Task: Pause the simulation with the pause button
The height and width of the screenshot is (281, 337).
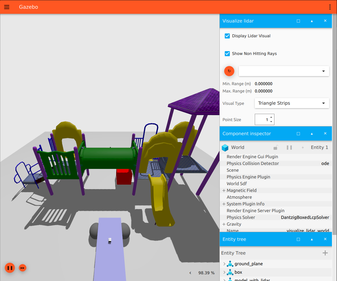Action: point(10,268)
